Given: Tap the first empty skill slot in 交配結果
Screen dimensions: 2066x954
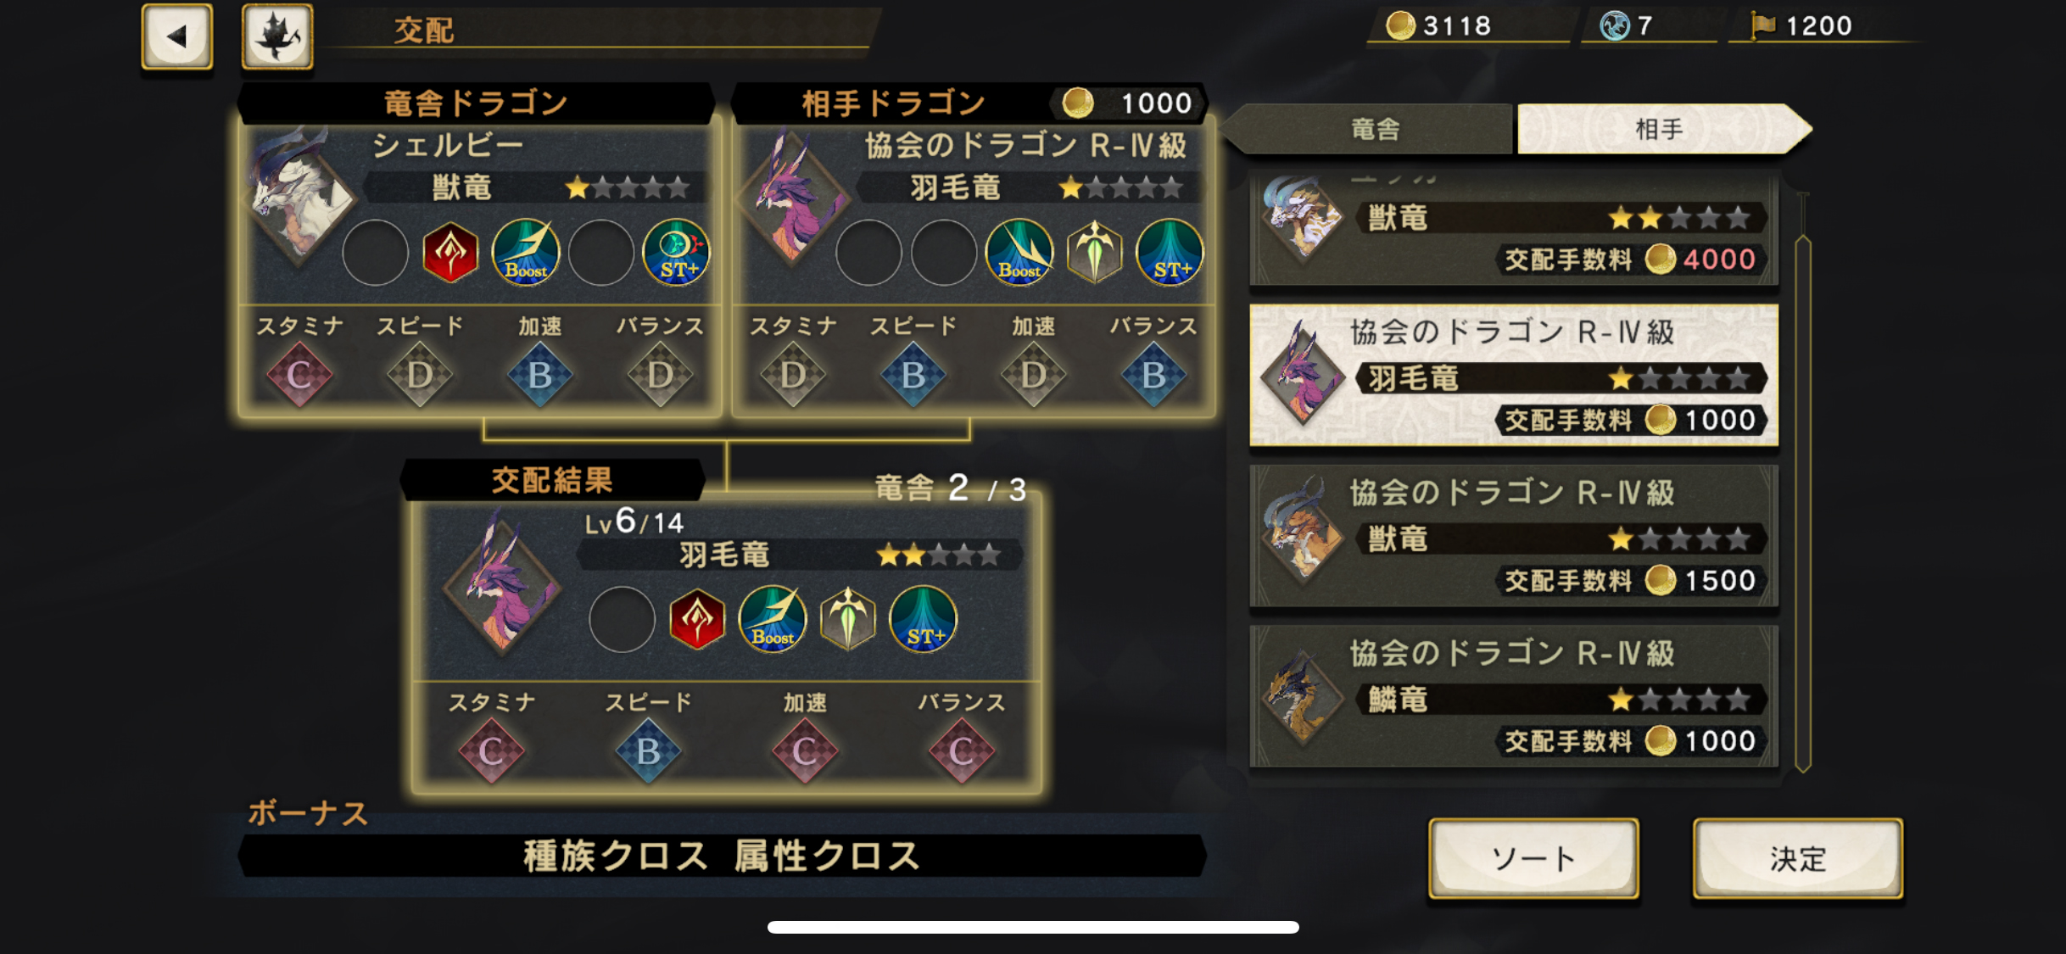Looking at the screenshot, I should [x=622, y=619].
